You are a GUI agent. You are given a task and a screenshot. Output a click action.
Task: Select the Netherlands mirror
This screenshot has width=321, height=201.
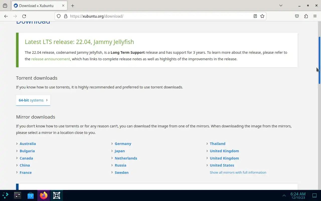[x=126, y=158]
